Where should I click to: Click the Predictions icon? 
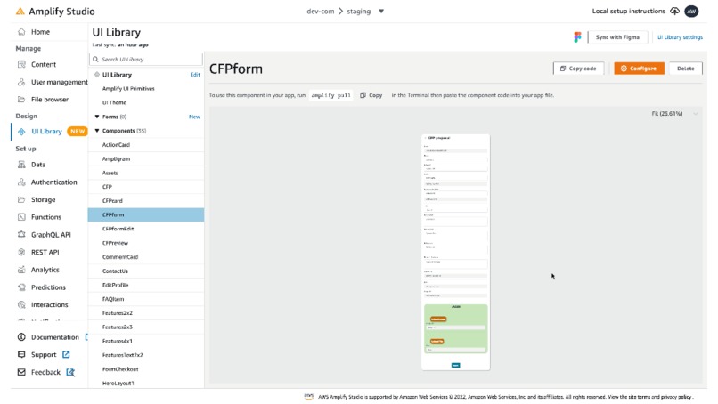(x=21, y=287)
